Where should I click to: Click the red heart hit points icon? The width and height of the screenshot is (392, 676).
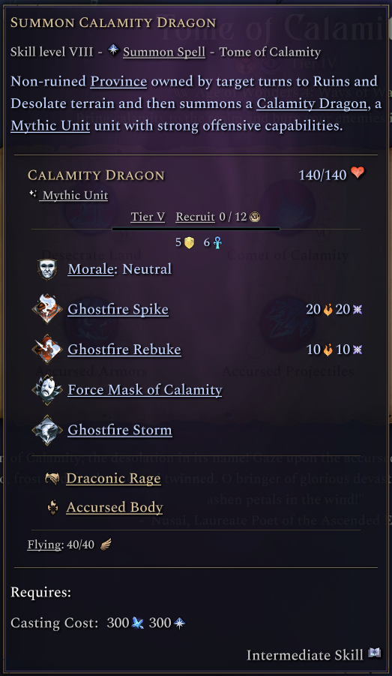click(x=358, y=173)
